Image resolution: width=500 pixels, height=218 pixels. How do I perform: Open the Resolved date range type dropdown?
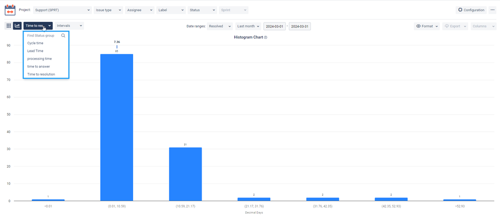220,26
